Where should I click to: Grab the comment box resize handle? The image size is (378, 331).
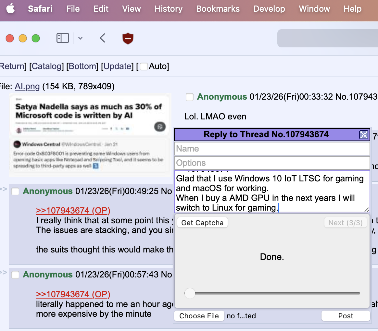(x=367, y=210)
